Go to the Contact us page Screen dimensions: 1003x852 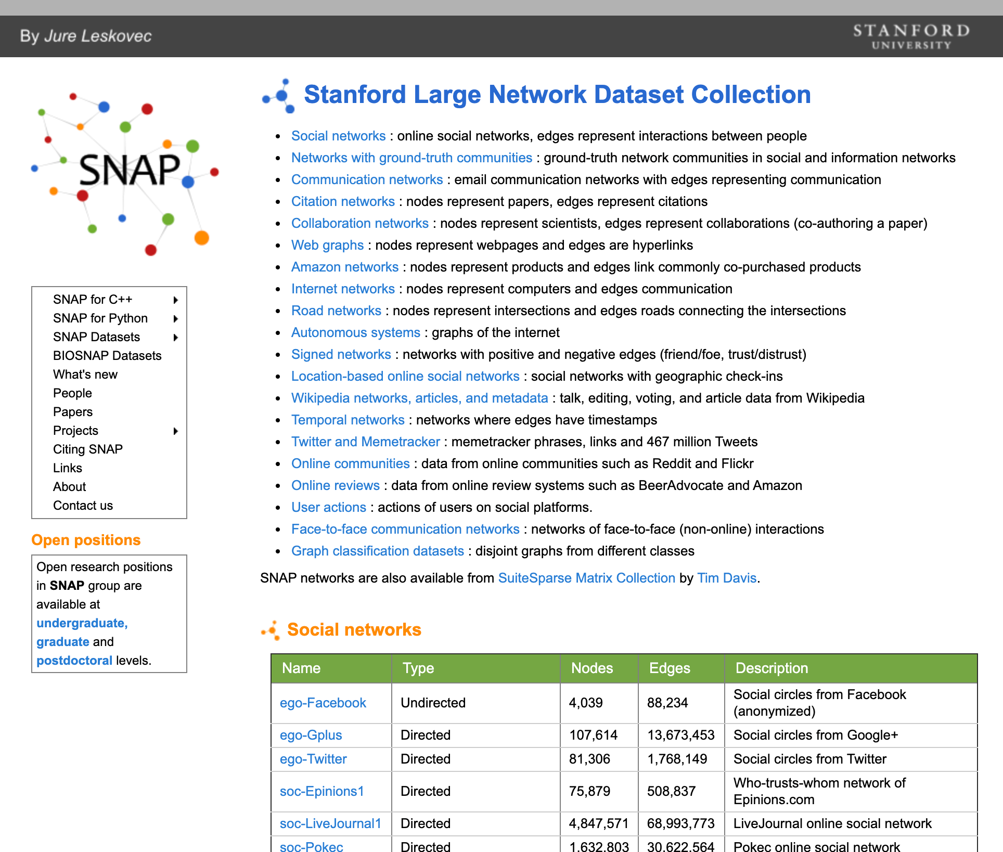(83, 506)
